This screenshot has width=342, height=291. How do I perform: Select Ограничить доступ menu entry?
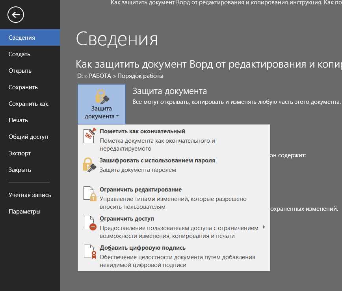click(x=174, y=227)
